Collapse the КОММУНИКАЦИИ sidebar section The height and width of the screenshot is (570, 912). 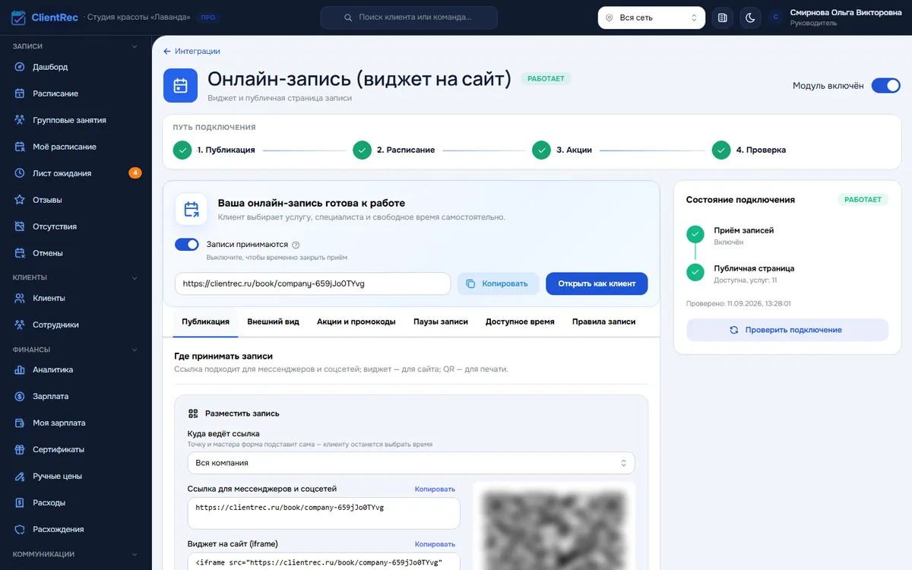tap(135, 554)
